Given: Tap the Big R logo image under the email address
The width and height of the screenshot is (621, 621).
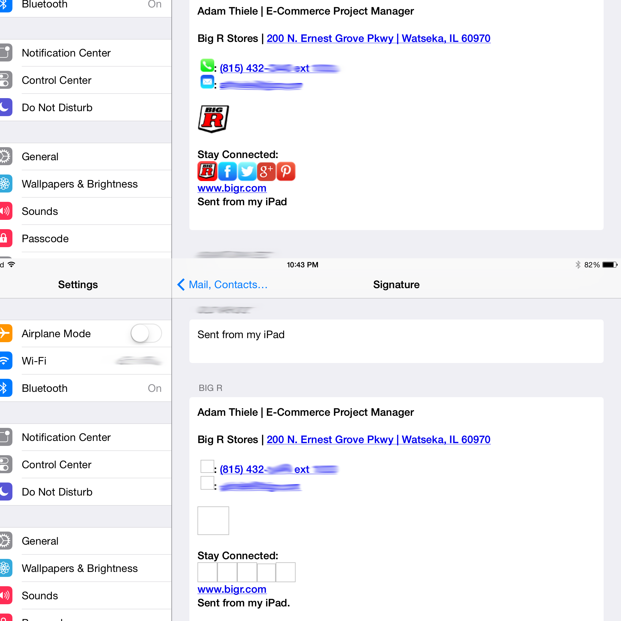Looking at the screenshot, I should coord(213,119).
